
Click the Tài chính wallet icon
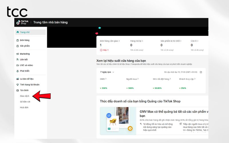click(17, 90)
